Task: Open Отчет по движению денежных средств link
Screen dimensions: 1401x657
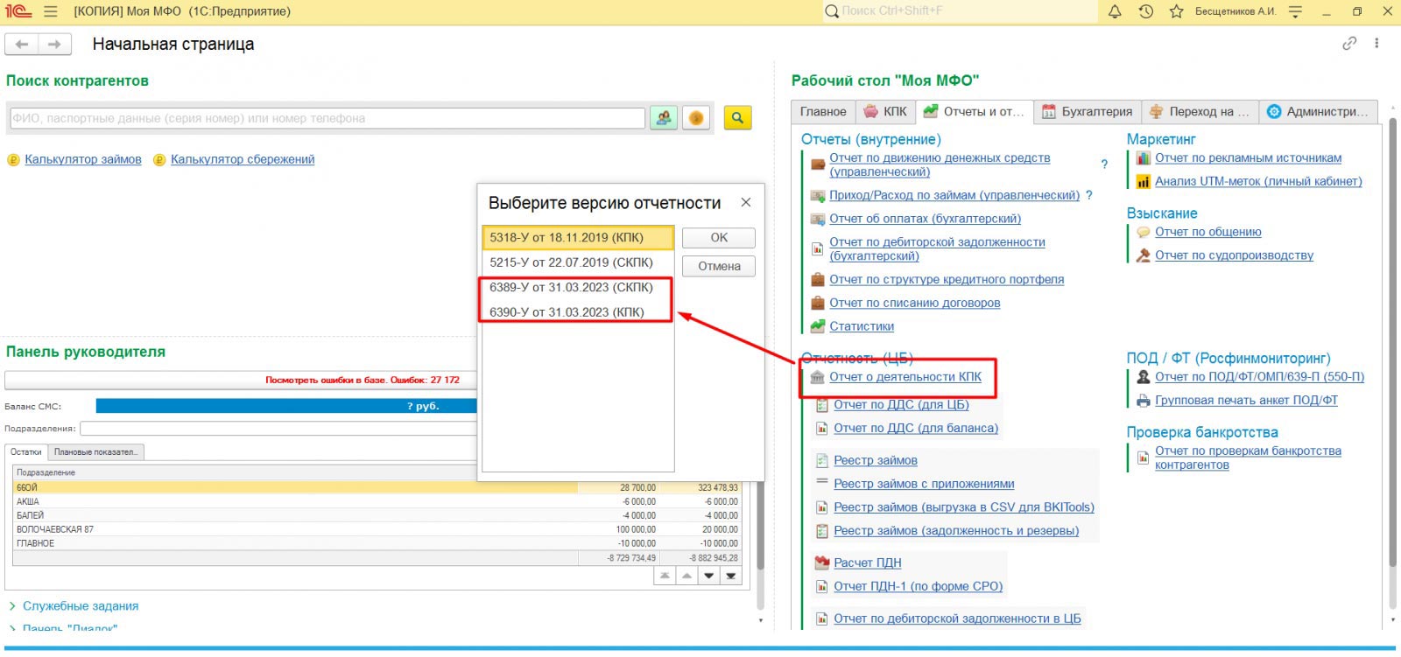Action: coord(940,164)
